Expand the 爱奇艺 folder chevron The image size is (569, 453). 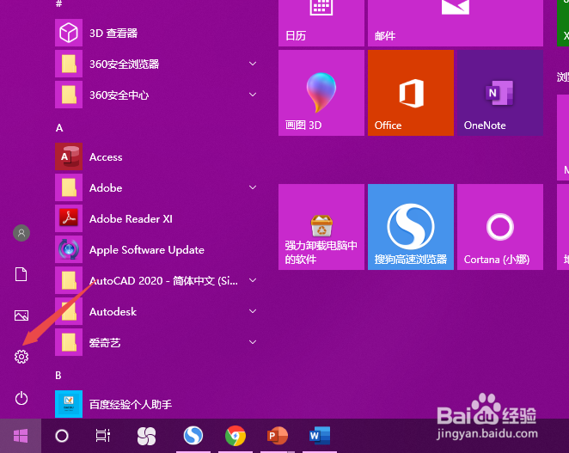click(x=253, y=342)
